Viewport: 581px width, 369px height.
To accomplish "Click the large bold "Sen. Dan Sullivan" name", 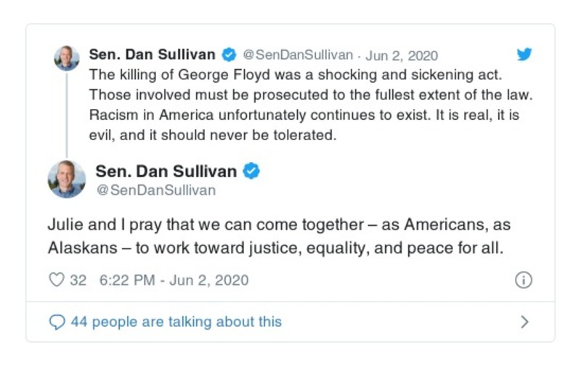I will click(x=166, y=171).
